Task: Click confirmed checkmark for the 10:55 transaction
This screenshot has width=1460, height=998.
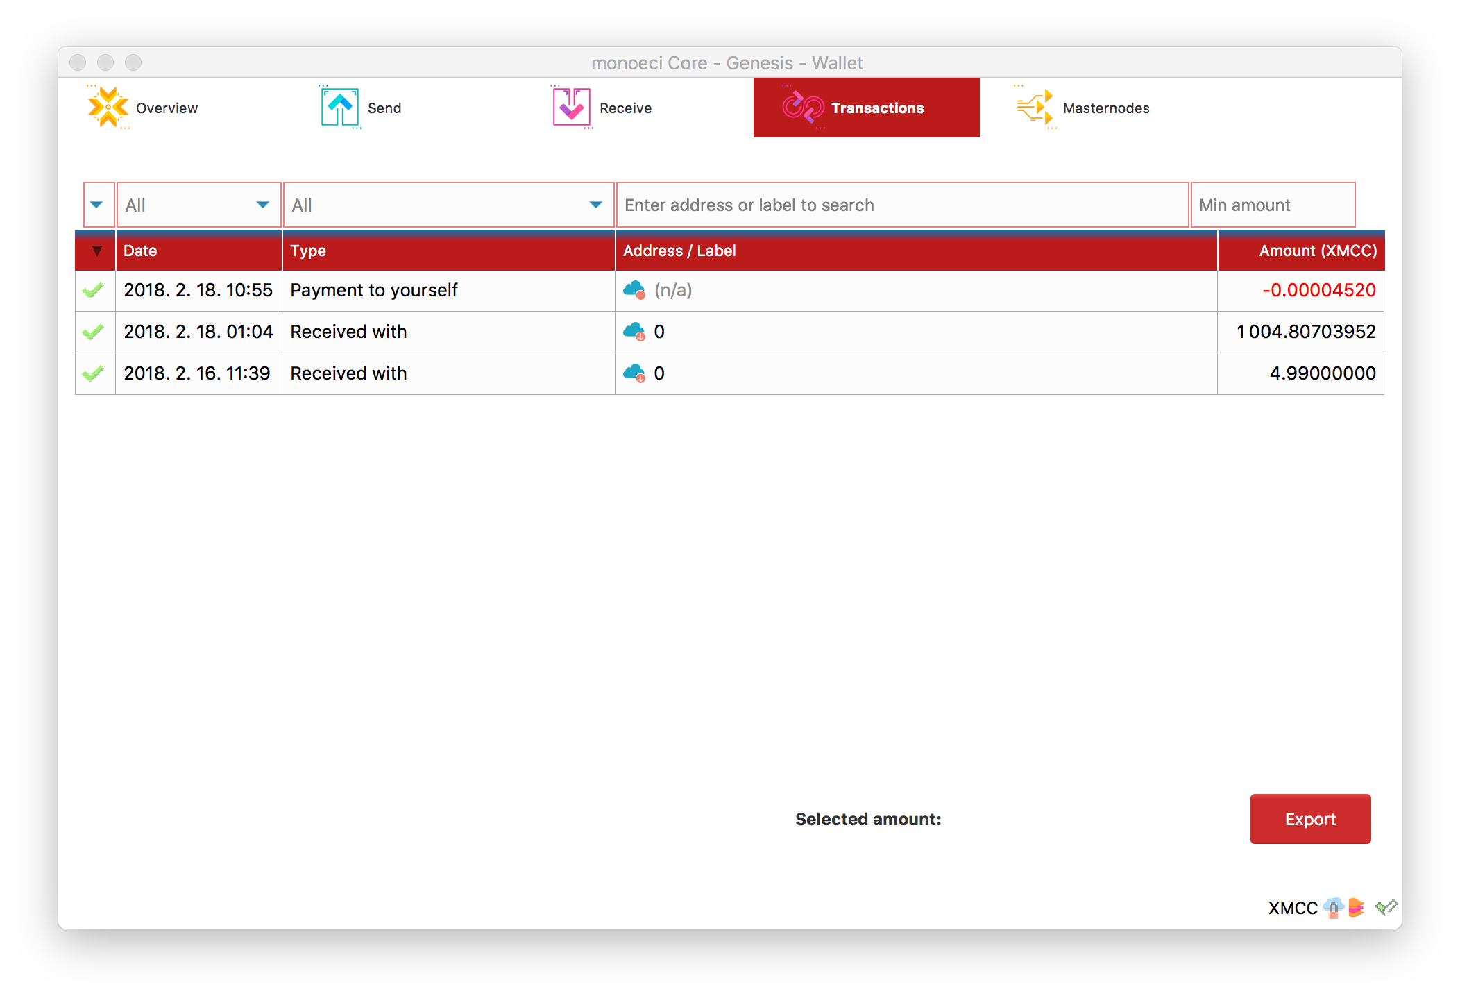Action: tap(94, 290)
